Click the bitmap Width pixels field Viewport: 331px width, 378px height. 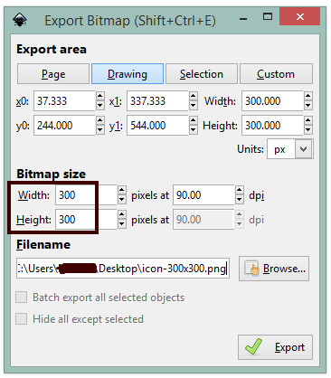click(x=86, y=195)
